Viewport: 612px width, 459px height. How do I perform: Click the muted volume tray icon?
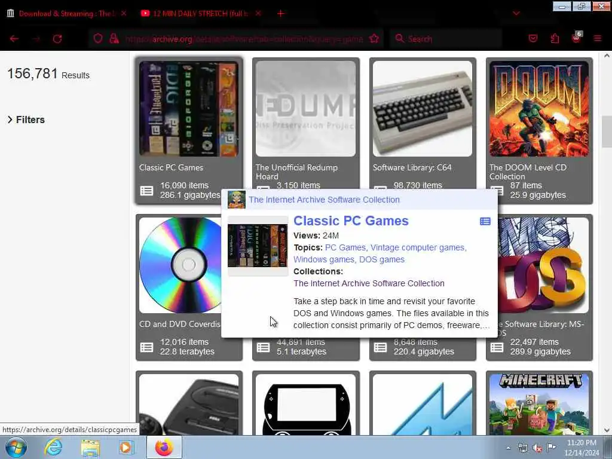click(537, 448)
